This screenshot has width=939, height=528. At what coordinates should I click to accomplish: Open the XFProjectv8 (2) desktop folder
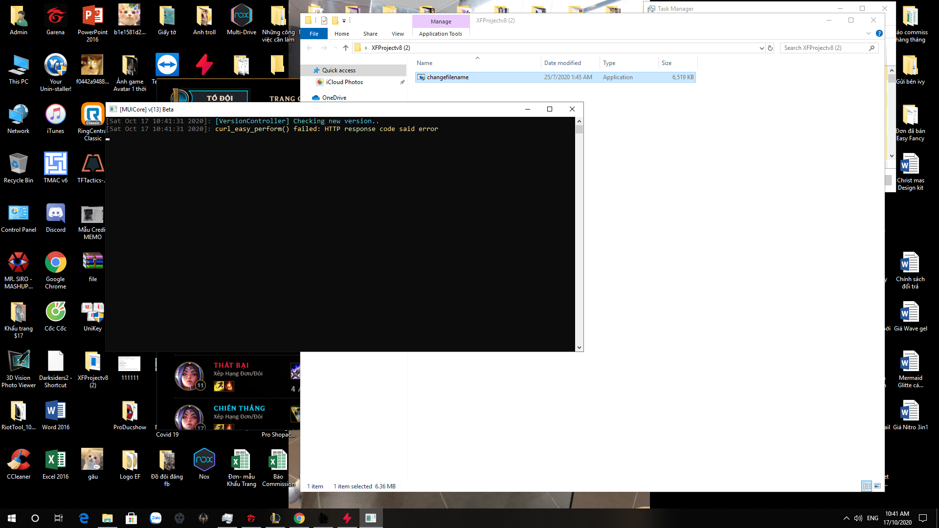[x=92, y=369]
